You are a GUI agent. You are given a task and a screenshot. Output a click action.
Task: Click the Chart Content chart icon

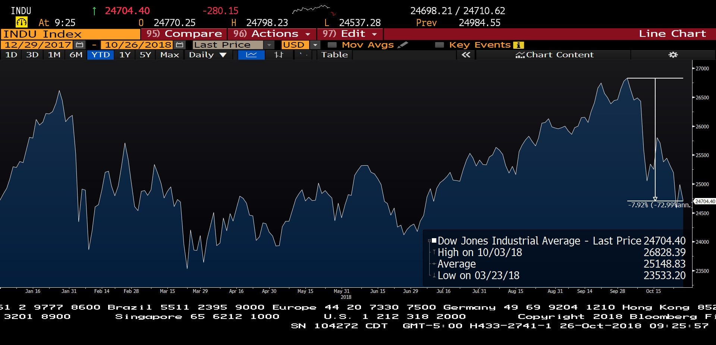520,55
